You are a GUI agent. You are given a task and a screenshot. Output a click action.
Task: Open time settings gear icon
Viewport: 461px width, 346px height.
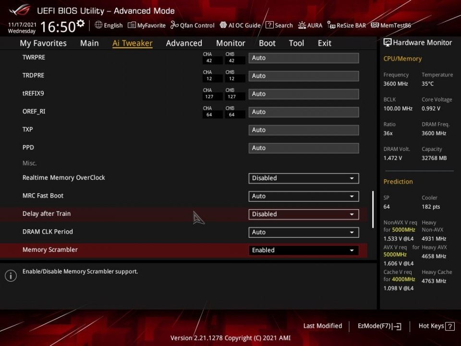(x=80, y=23)
